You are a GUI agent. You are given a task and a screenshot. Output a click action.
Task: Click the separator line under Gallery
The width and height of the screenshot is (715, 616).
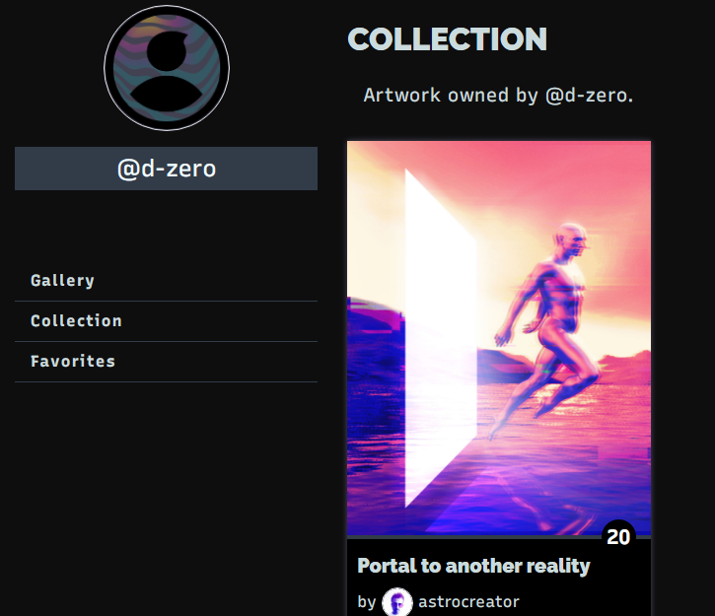(166, 301)
